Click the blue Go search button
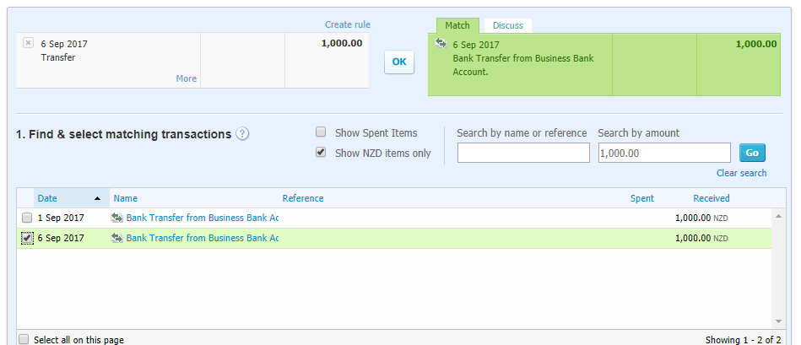The width and height of the screenshot is (801, 345). click(752, 153)
